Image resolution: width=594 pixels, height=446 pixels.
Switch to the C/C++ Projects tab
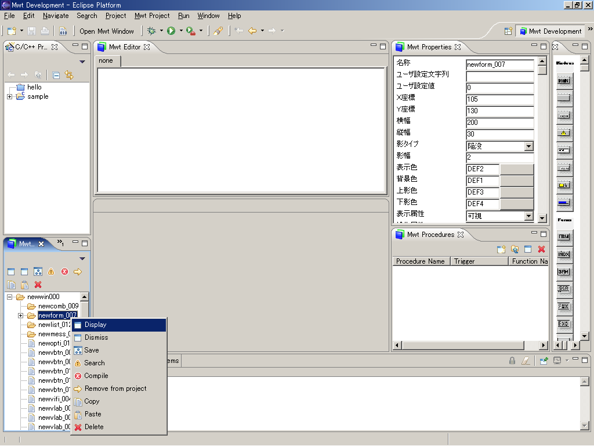[32, 47]
